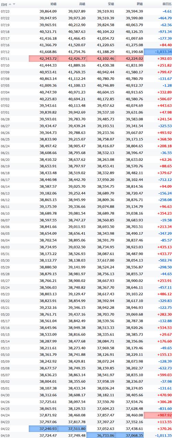Select the 06/21 date cell
The image size is (172, 438).
pos(5,153)
